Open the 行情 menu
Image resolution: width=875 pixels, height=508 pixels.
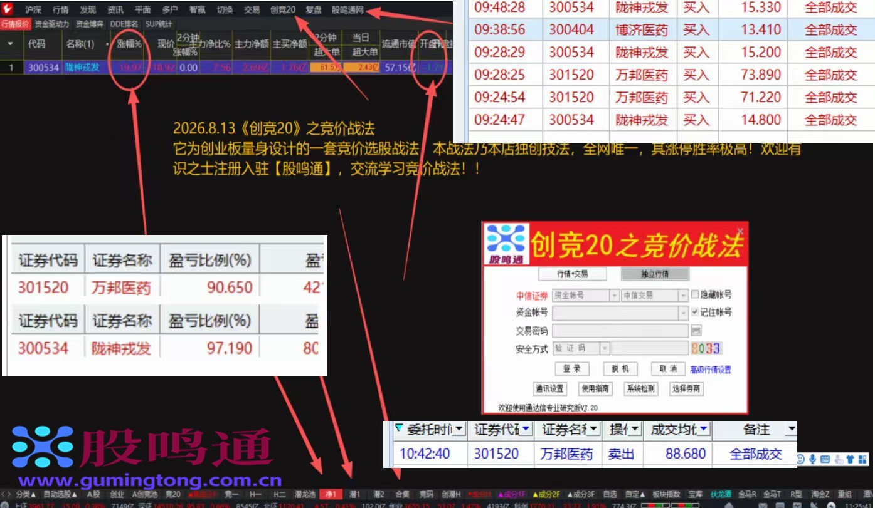(x=61, y=10)
